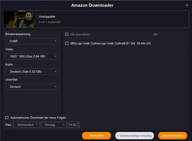This screenshot has height=141, width=192.
Task: Open the Bitratenanpassung CVBR dropdown
Action: coord(32,41)
